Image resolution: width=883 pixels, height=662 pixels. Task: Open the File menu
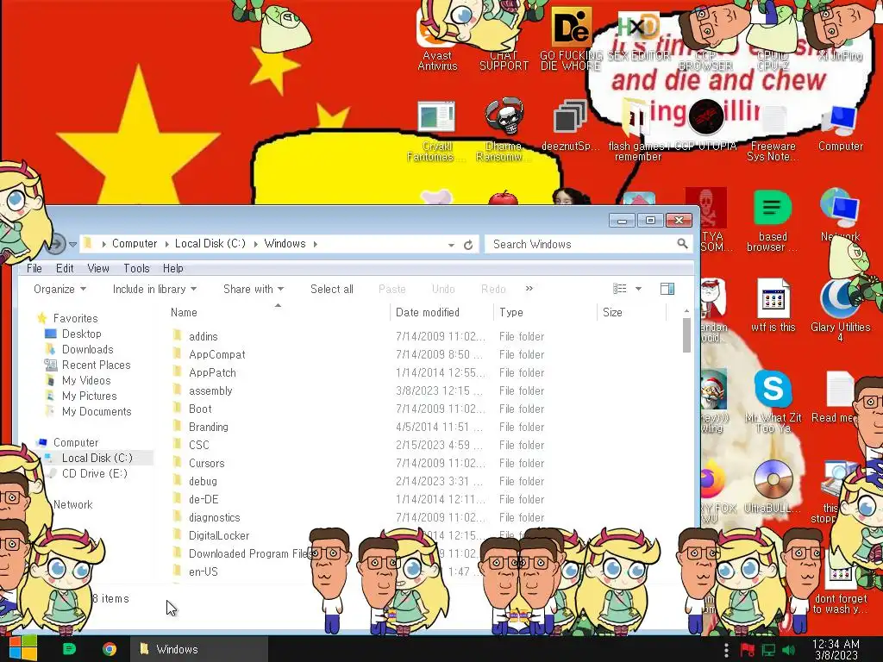pyautogui.click(x=34, y=269)
